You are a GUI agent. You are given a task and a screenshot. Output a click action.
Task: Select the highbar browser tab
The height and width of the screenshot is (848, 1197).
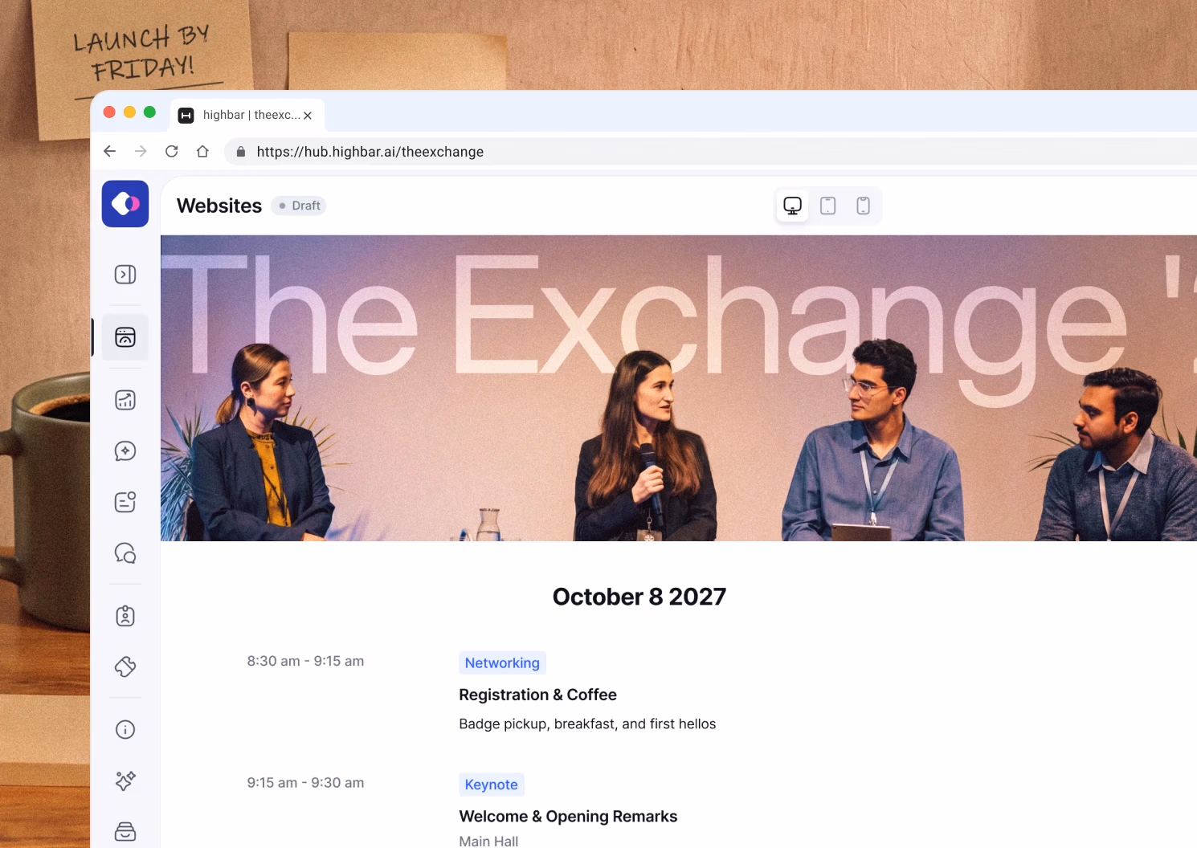[247, 115]
